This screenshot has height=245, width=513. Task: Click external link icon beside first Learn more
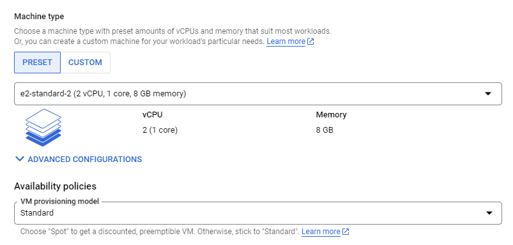[310, 41]
